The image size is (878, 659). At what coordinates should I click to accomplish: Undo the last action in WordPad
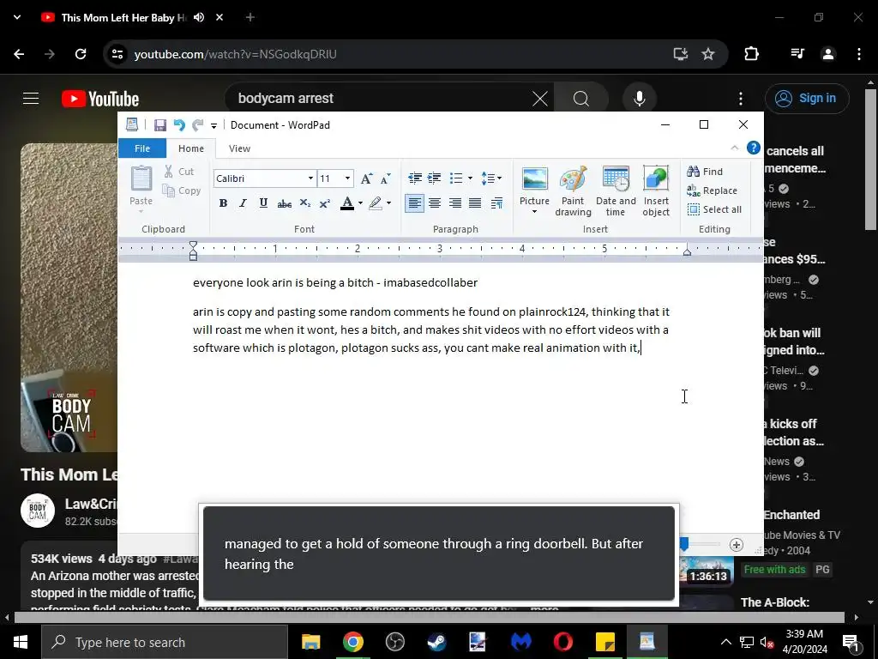(x=179, y=125)
